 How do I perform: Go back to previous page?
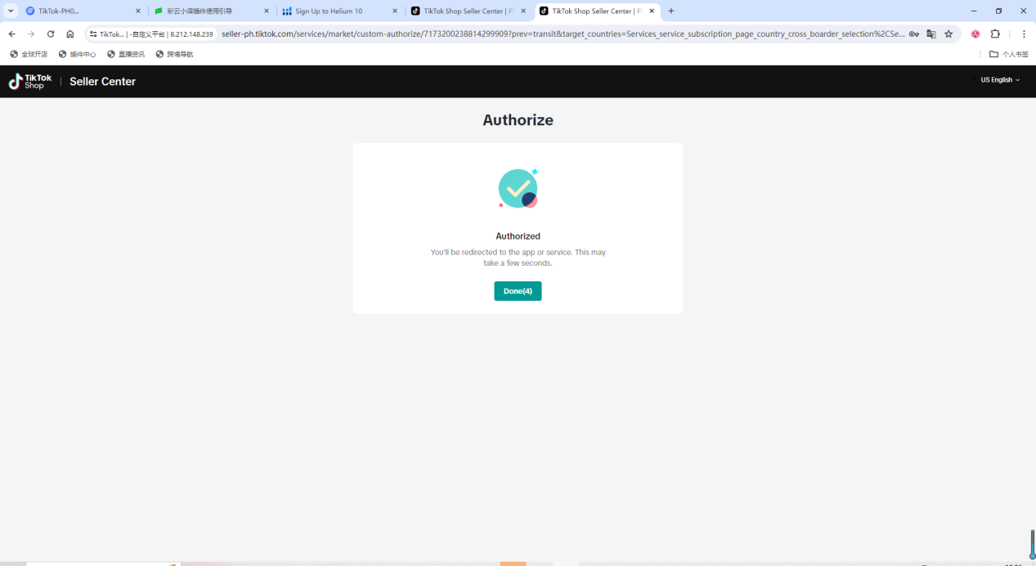click(11, 34)
